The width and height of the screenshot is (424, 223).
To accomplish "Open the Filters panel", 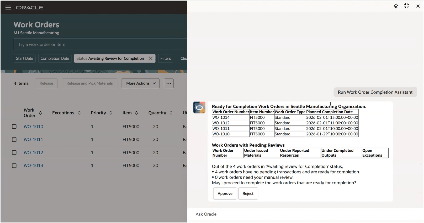I will tap(166, 59).
